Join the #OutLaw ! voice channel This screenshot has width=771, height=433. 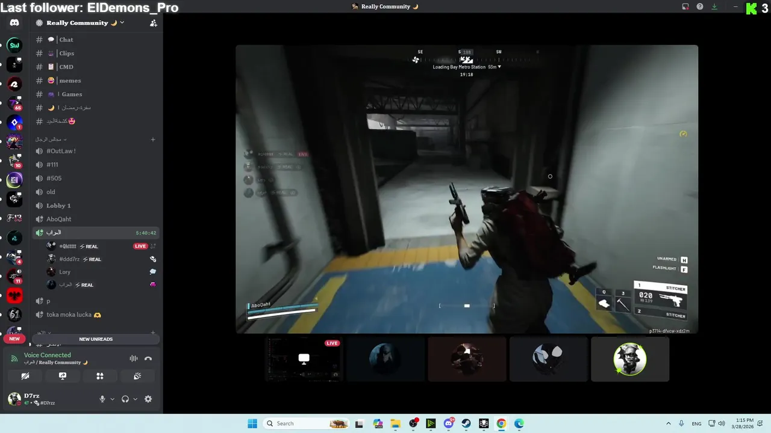coord(96,151)
